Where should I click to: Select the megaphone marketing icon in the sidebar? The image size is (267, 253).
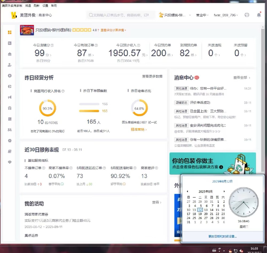tap(10, 98)
